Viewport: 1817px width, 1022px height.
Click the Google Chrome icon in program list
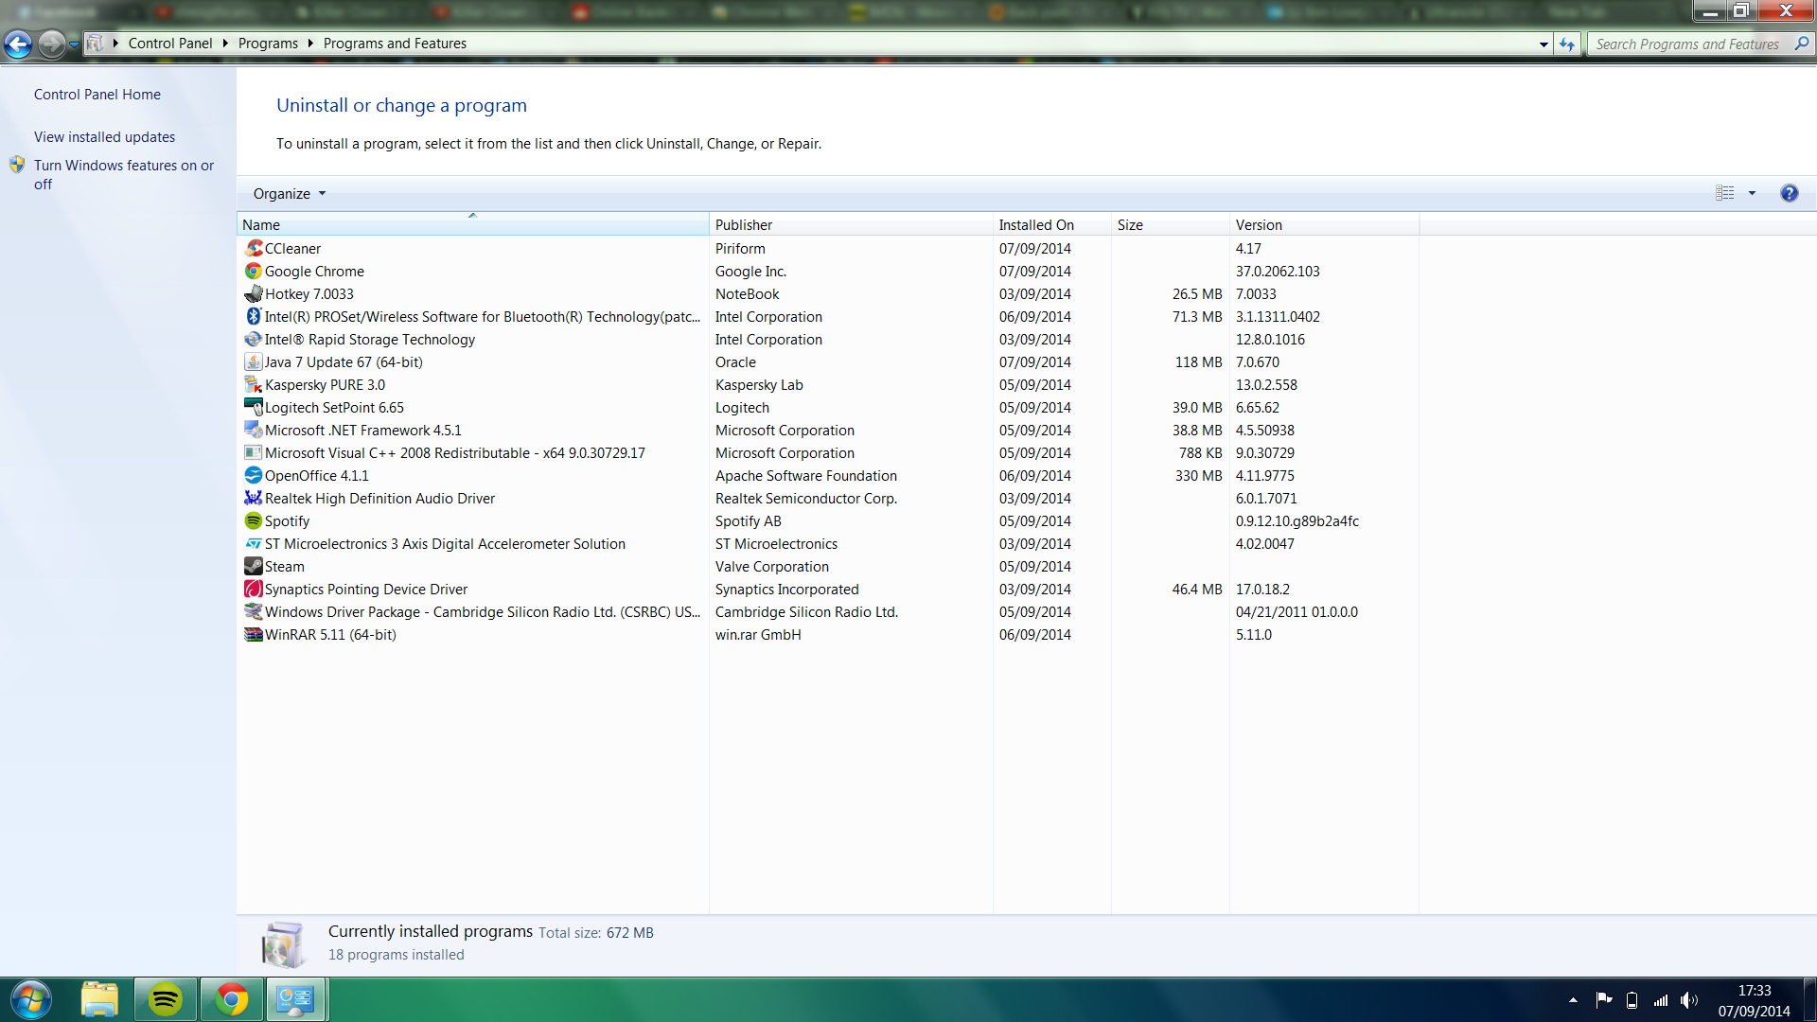point(254,271)
